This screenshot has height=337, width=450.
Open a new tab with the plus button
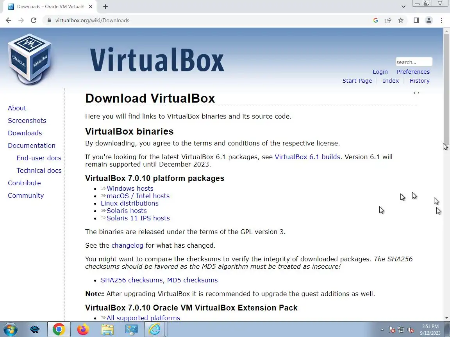(105, 7)
